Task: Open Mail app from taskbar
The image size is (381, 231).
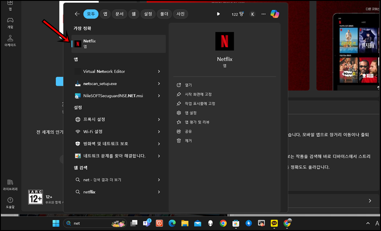Action: 198,223
